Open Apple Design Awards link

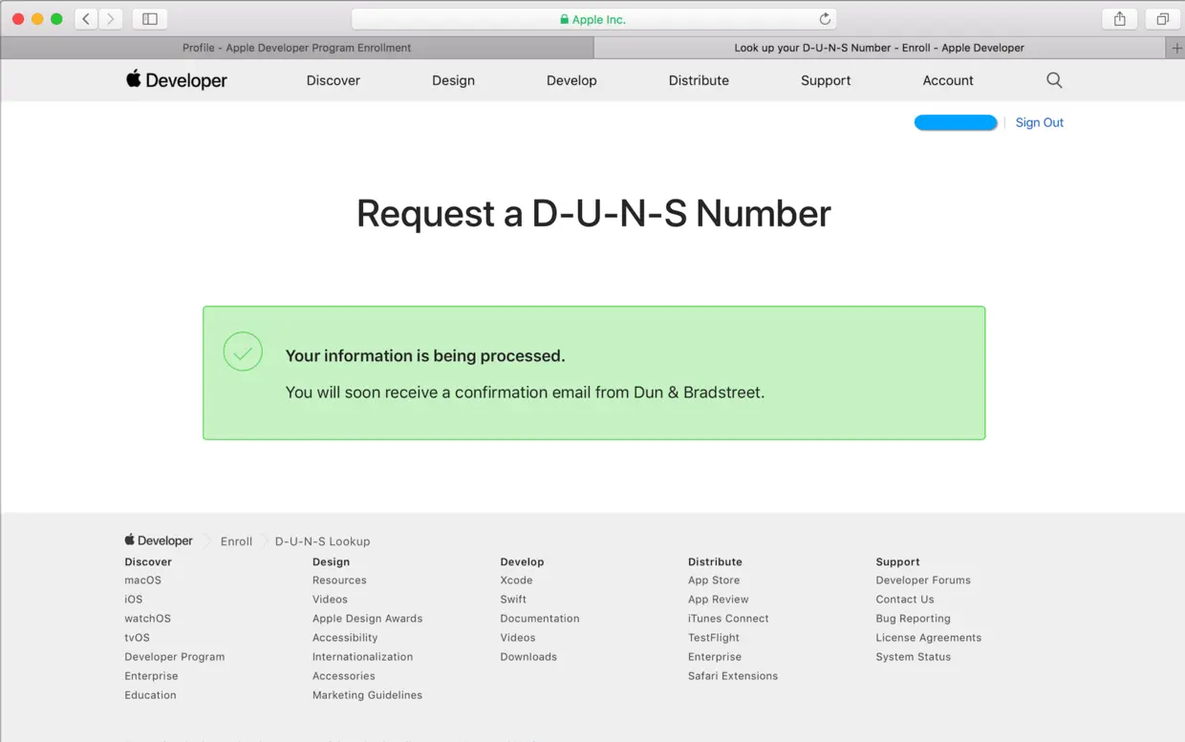pyautogui.click(x=367, y=619)
